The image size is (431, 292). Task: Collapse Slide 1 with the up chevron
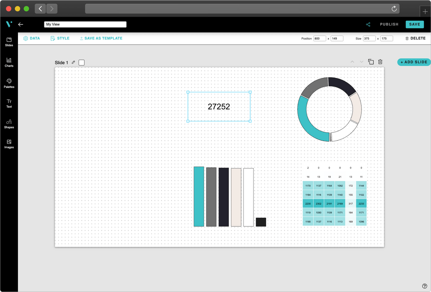coord(352,62)
